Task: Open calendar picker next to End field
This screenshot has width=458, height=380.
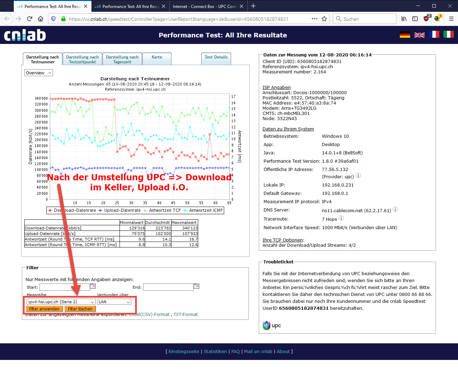Action: click(x=196, y=286)
